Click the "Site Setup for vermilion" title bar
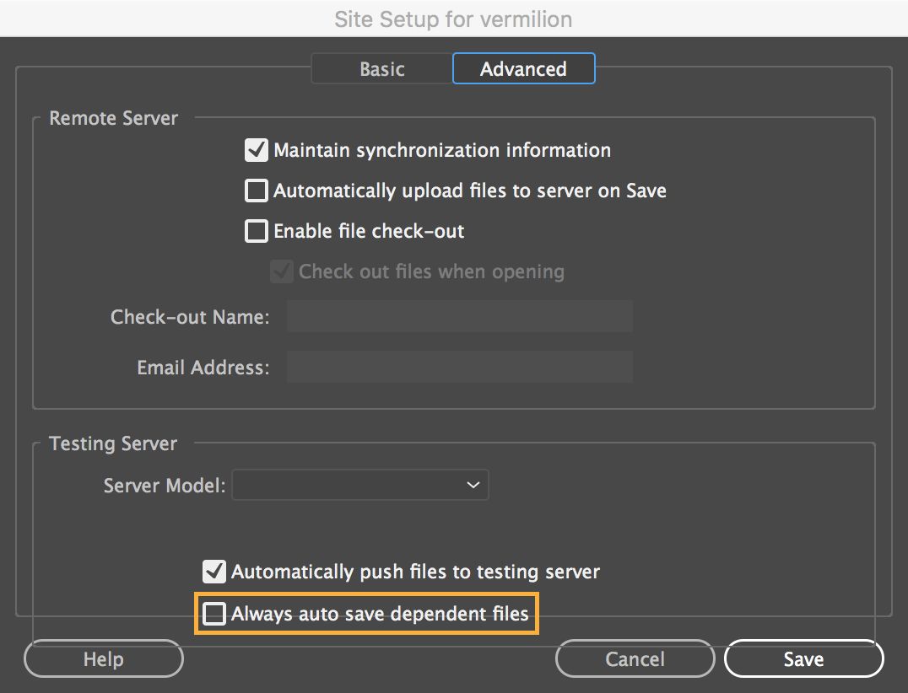The height and width of the screenshot is (693, 908). 454,19
